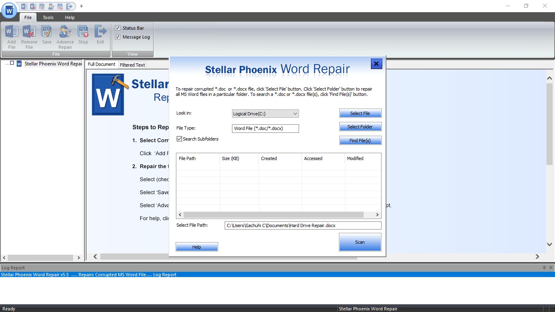
Task: Click the Save ribbon button
Action: (x=47, y=35)
